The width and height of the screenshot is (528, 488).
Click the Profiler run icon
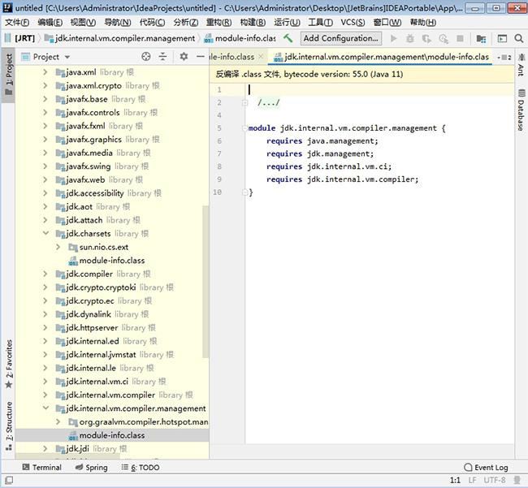click(x=444, y=38)
